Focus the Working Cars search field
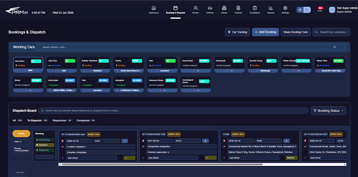Viewport: 358px width, 177px height. click(x=180, y=47)
